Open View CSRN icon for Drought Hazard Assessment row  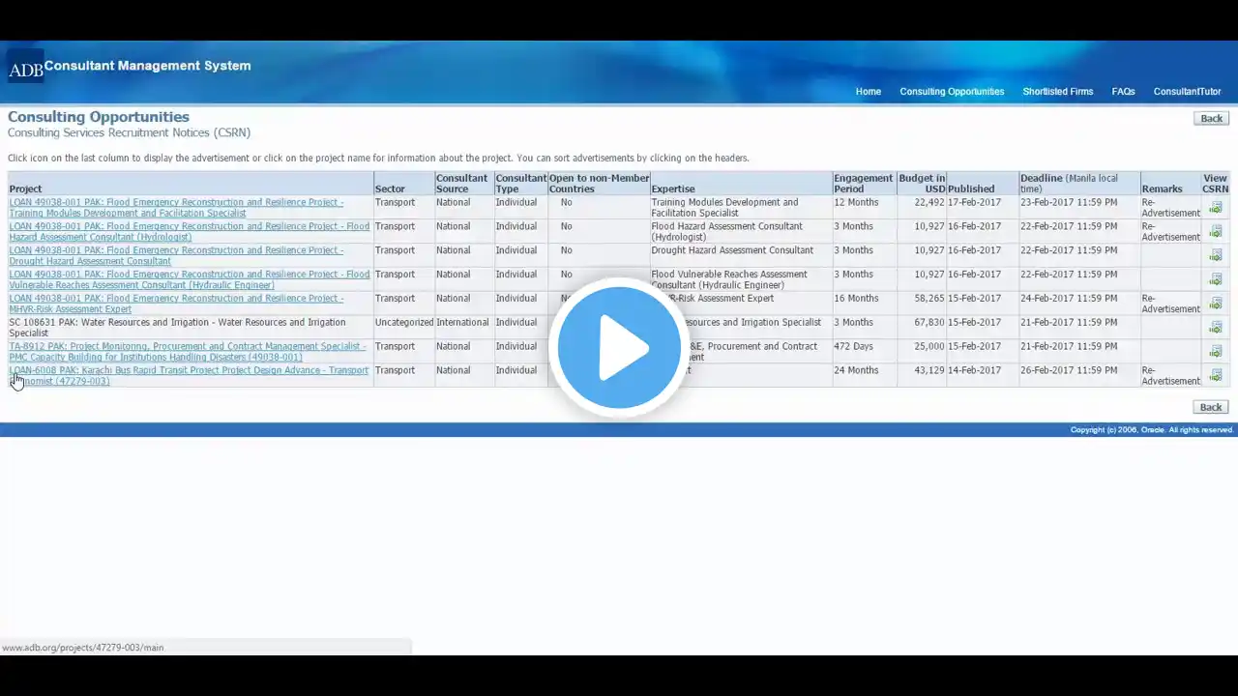tap(1216, 255)
